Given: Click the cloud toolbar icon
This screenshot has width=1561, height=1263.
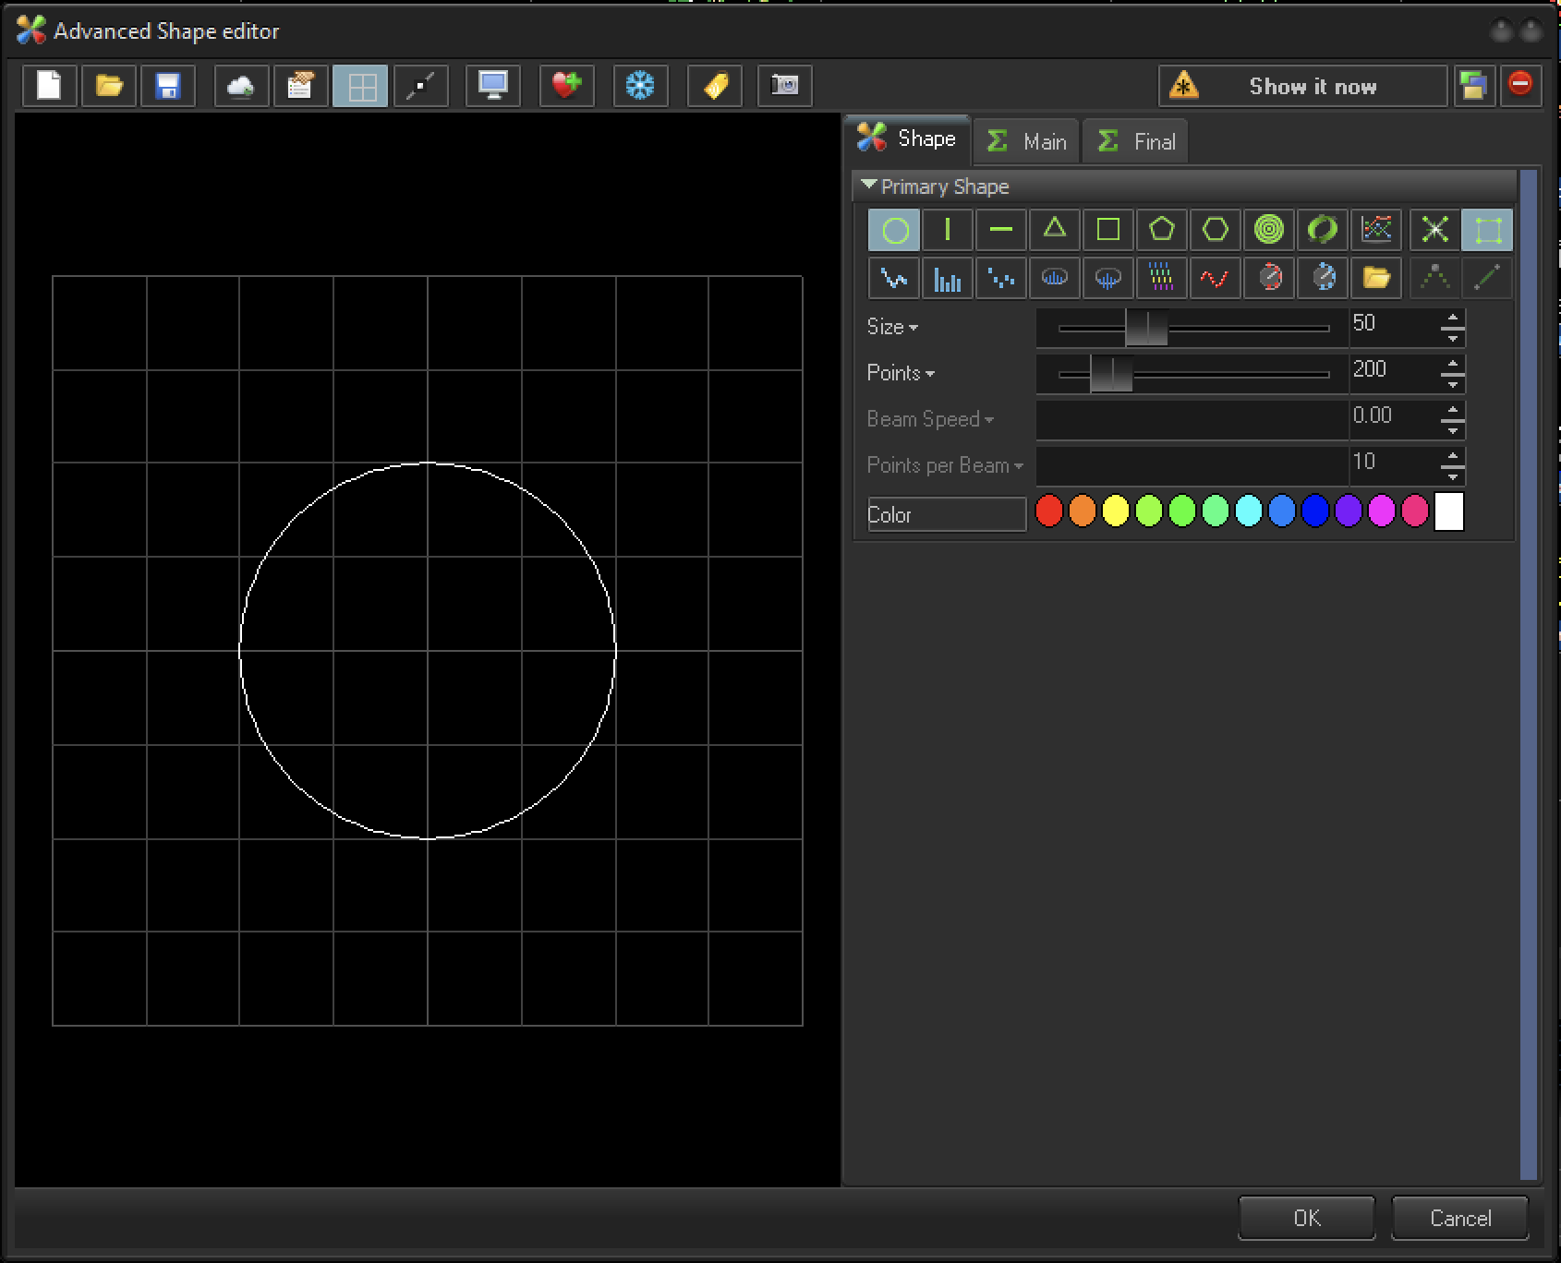Looking at the screenshot, I should pos(240,86).
